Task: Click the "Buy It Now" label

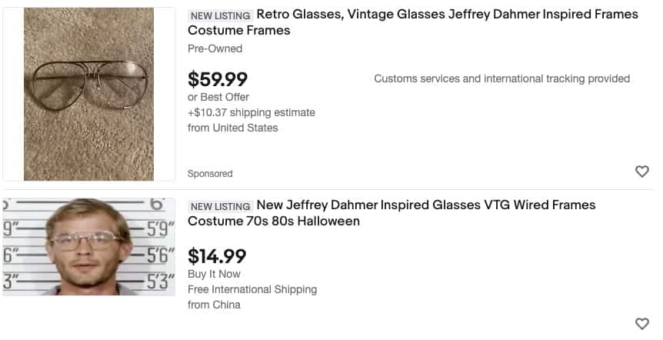Action: tap(214, 274)
